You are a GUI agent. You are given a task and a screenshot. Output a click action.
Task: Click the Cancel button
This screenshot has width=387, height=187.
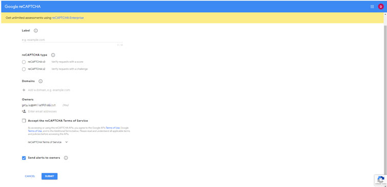pos(30,176)
